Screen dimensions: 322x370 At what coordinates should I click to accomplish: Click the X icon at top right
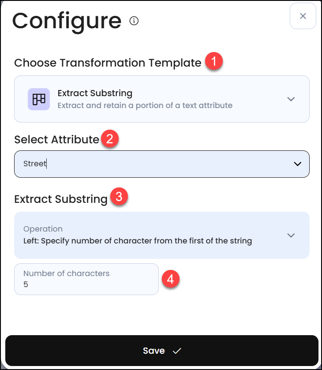pyautogui.click(x=303, y=16)
